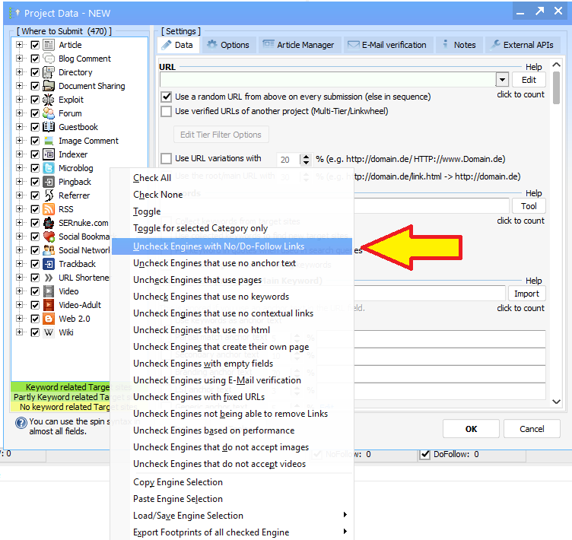The height and width of the screenshot is (540, 572).
Task: Toggle the DoFollow checkbox in status bar
Action: pyautogui.click(x=424, y=454)
